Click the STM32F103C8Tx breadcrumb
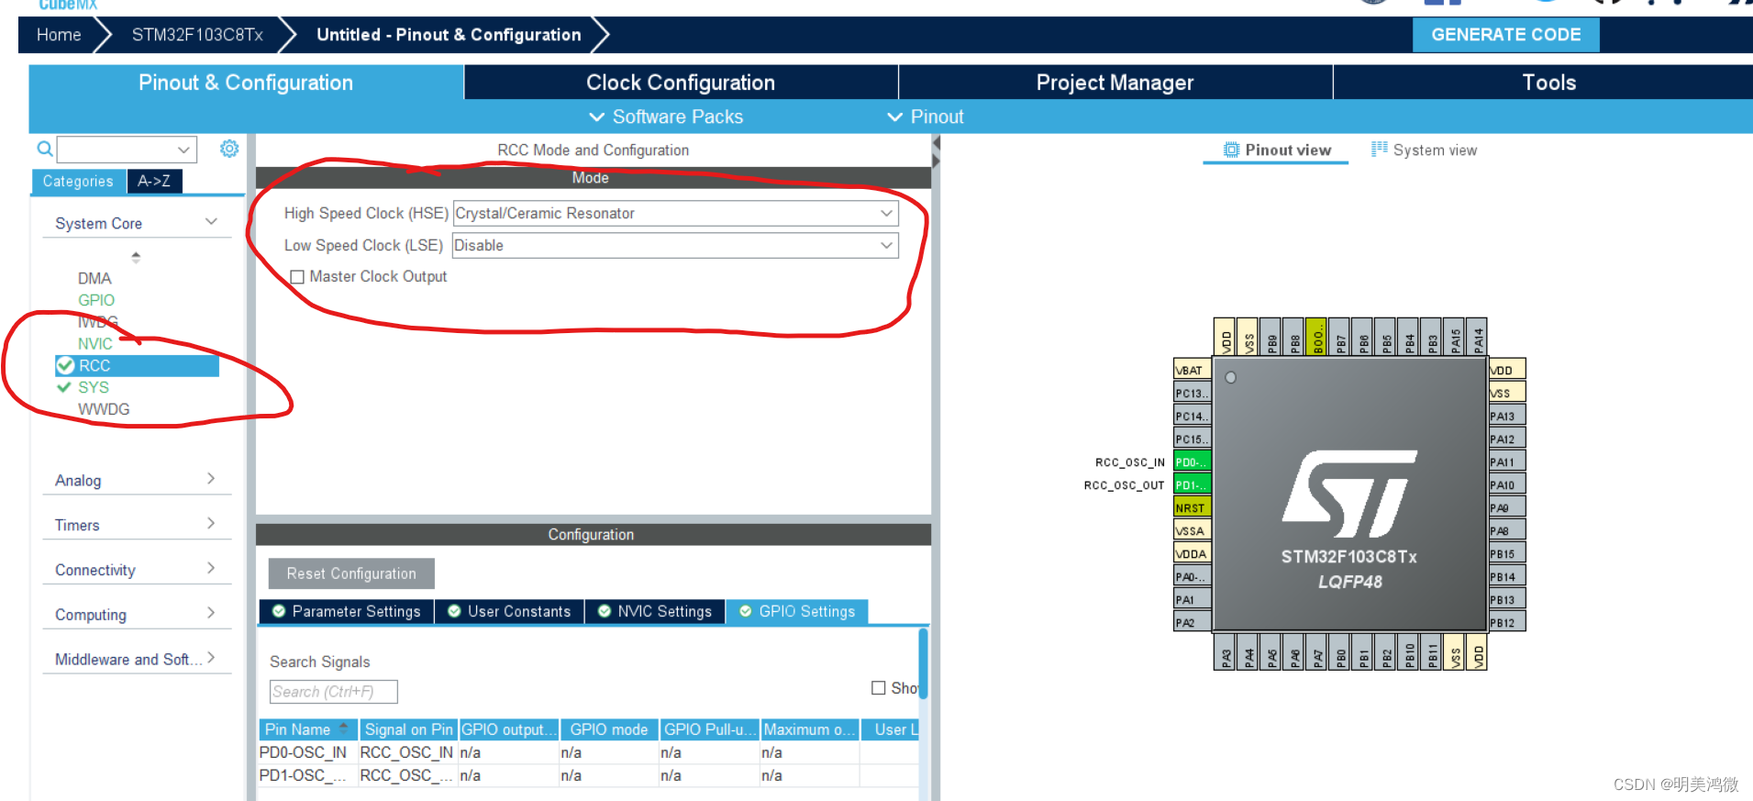Image resolution: width=1753 pixels, height=801 pixels. point(197,35)
